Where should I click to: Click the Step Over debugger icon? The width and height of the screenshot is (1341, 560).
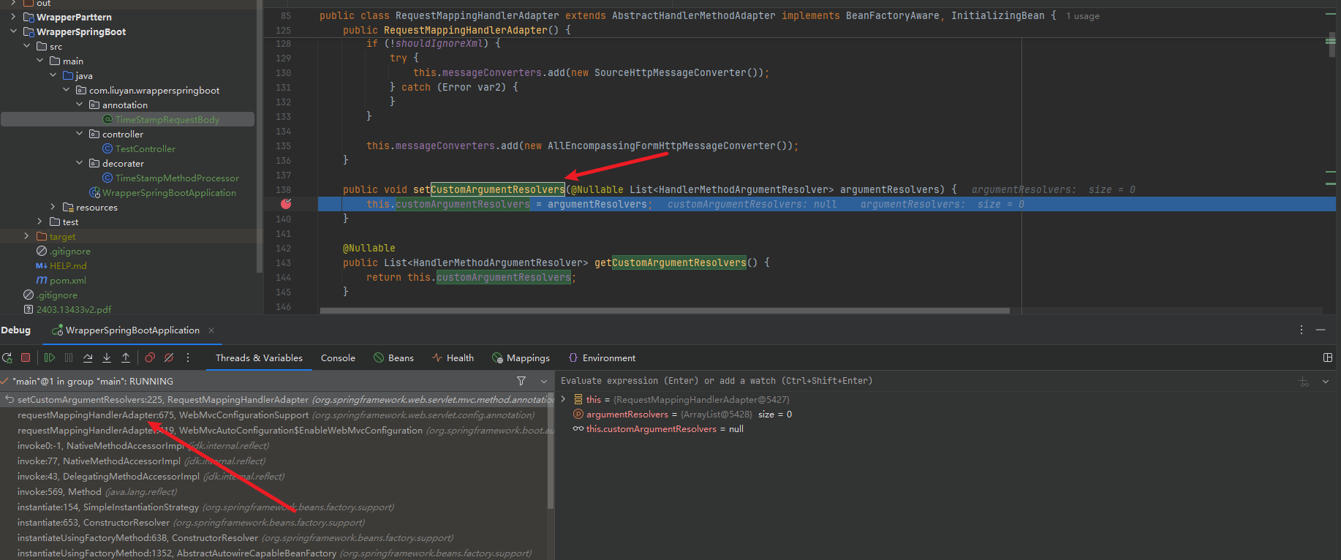[88, 357]
